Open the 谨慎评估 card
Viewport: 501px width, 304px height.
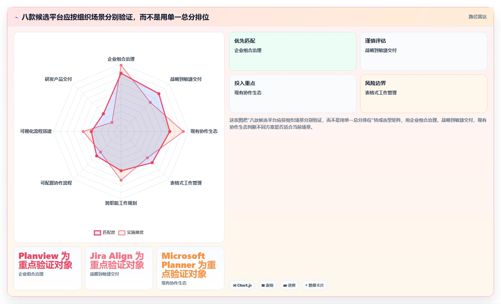click(424, 51)
